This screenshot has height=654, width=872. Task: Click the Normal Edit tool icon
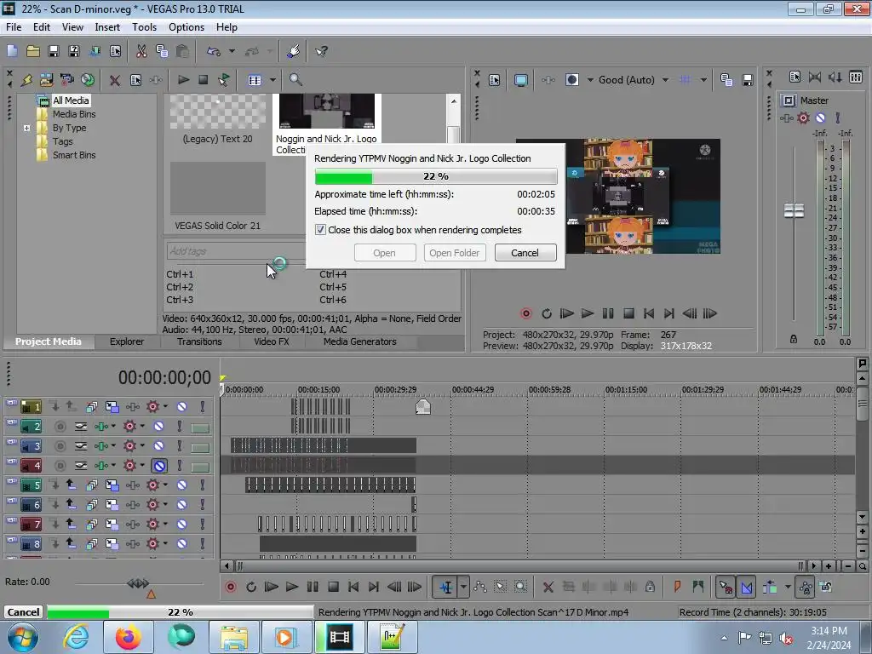(445, 587)
